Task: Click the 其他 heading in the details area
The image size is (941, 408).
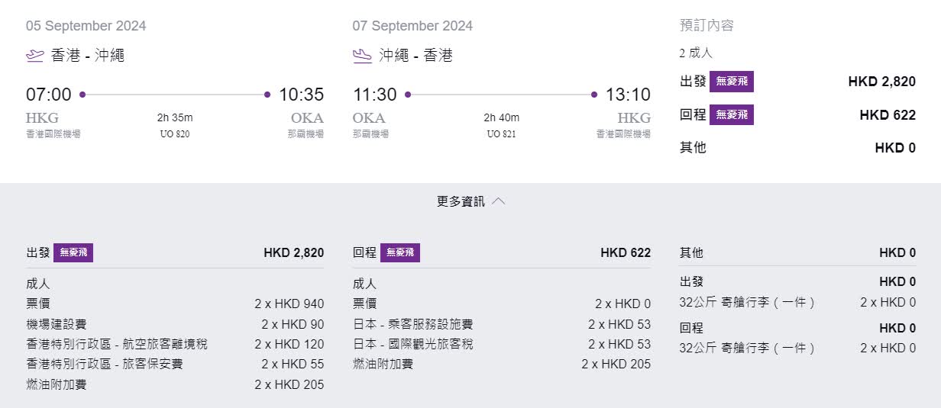Action: [691, 252]
